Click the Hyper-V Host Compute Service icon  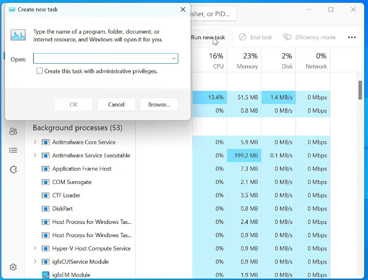[x=46, y=248]
